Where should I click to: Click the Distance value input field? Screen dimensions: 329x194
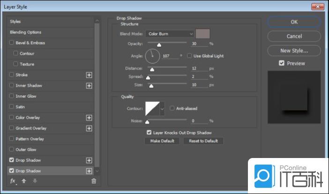[199, 68]
